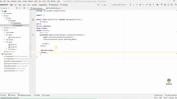Select MainActivity in the project tree
This screenshot has width=177, height=99.
(19, 25)
